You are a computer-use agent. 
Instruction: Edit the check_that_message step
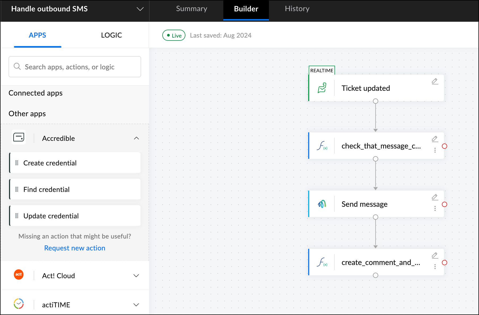tap(435, 139)
